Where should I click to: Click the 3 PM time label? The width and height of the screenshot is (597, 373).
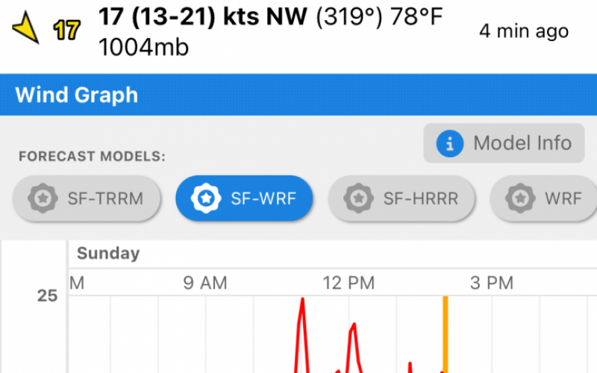point(492,283)
